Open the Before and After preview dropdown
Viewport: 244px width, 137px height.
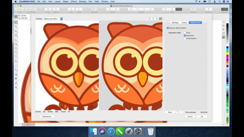[53, 19]
